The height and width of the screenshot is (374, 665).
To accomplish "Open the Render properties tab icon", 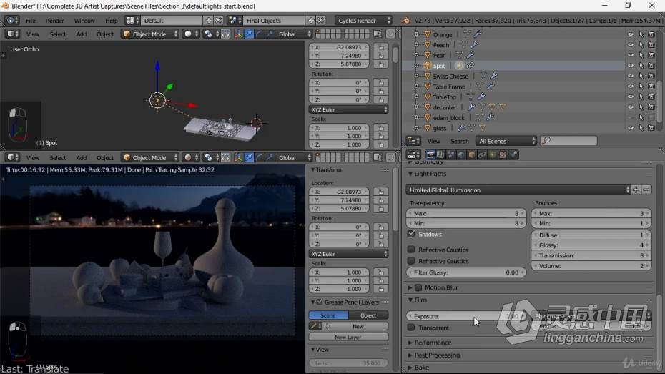I will coord(430,154).
